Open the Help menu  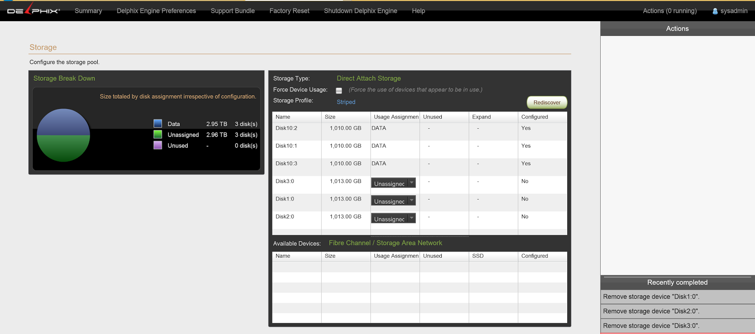[x=419, y=11]
